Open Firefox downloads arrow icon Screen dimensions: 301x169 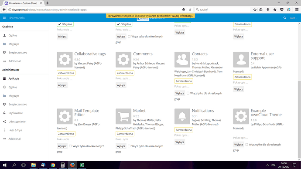click(268, 10)
